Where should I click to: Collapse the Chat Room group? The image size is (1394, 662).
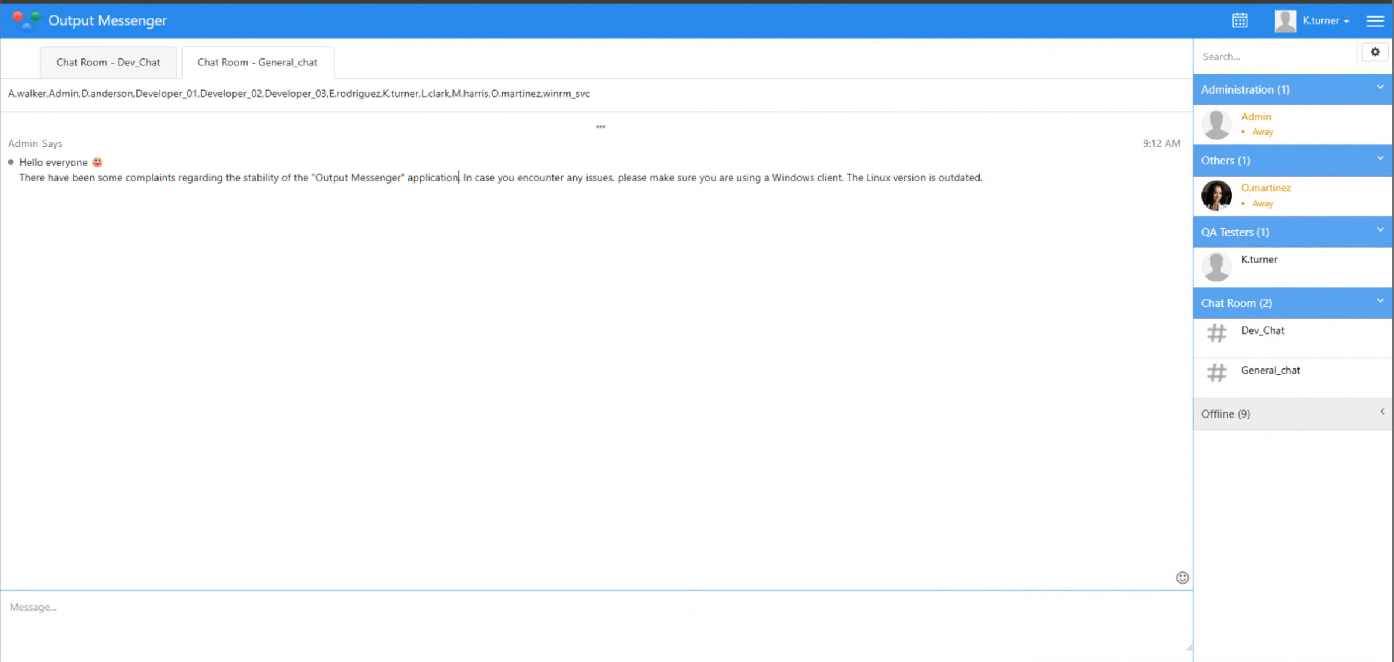pos(1380,301)
